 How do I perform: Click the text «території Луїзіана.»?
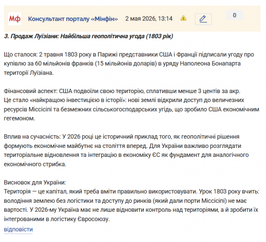coord(29,73)
